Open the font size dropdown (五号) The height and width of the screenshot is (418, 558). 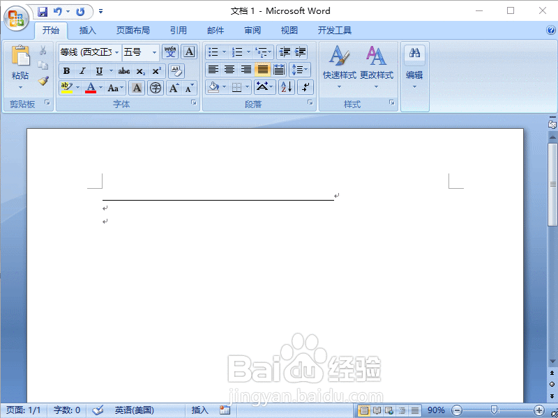coord(154,53)
